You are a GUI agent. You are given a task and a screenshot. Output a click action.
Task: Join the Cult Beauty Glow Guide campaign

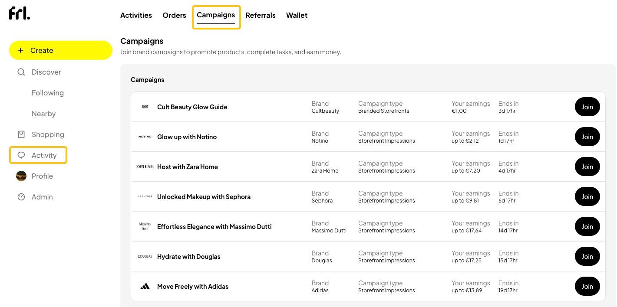click(587, 107)
